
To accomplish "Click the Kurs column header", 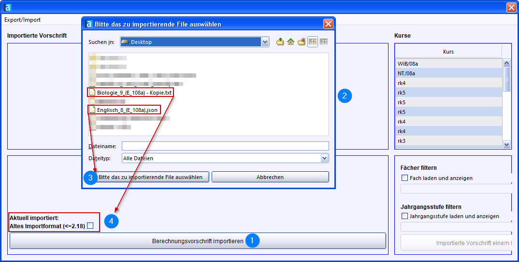I will click(x=448, y=52).
